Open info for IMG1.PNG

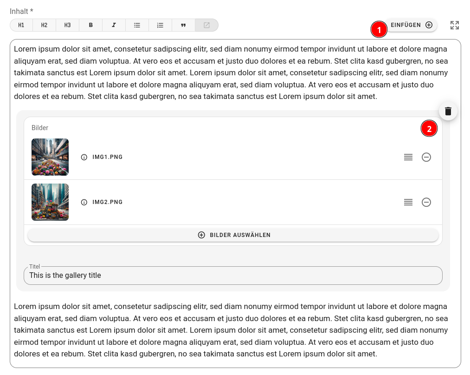click(x=84, y=157)
